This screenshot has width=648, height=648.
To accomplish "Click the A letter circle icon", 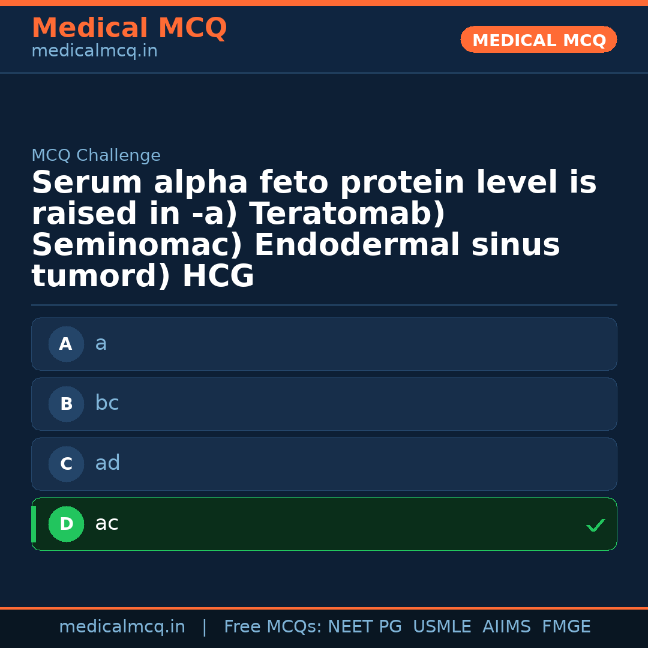I will point(66,344).
